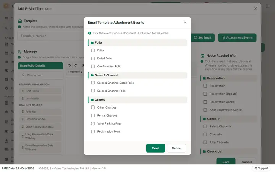Collapse the Reservation group in Notice panel
275x172 pixels.
[x=229, y=78]
